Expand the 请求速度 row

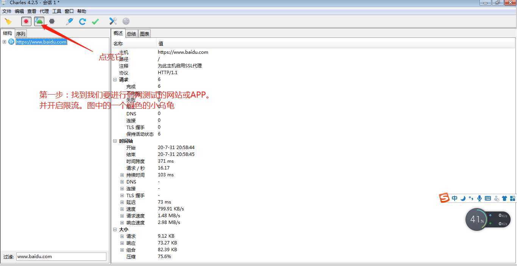(x=122, y=216)
